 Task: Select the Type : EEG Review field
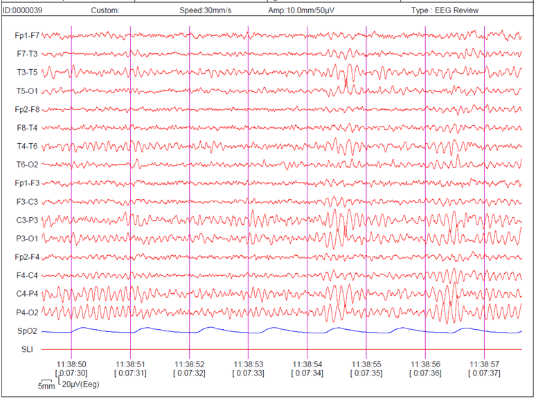445,10
